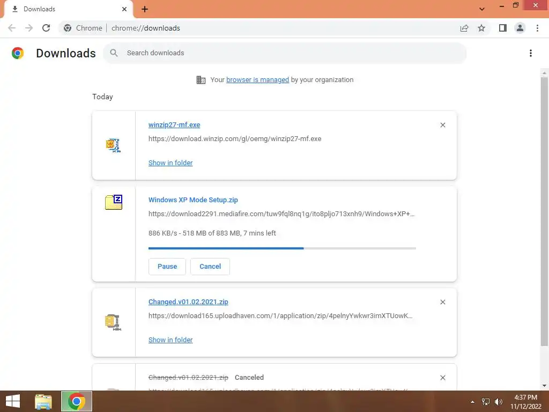This screenshot has width=549, height=412.
Task: Remove completed Changed.v01.02.2021.zip entry
Action: [442, 302]
